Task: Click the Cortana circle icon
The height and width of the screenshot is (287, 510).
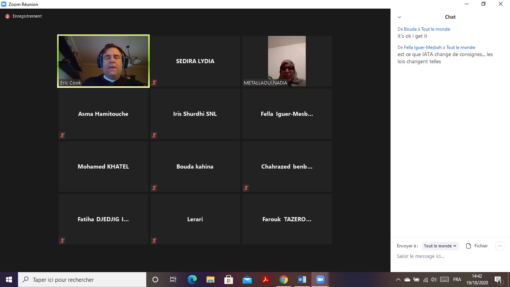Action: (155, 280)
